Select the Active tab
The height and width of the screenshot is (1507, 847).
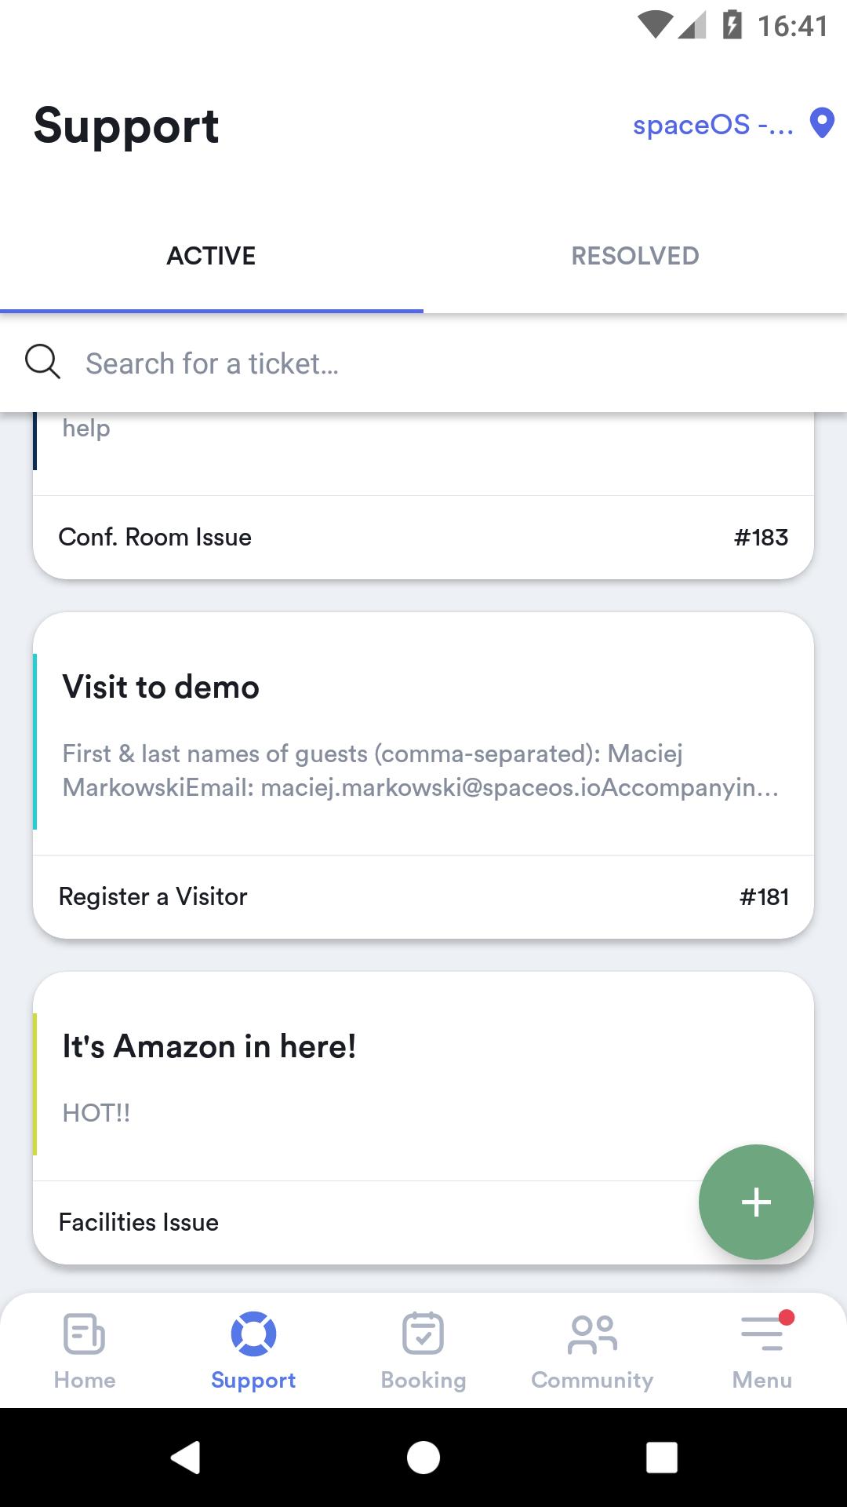[x=211, y=256]
